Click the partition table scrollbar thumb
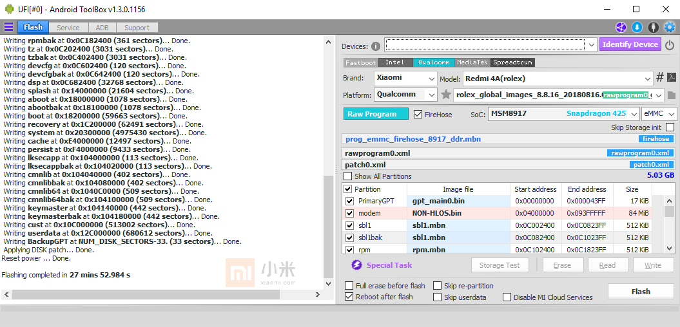The image size is (680, 327). point(669,212)
